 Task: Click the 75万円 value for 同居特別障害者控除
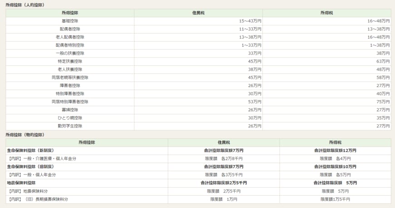pos(383,102)
